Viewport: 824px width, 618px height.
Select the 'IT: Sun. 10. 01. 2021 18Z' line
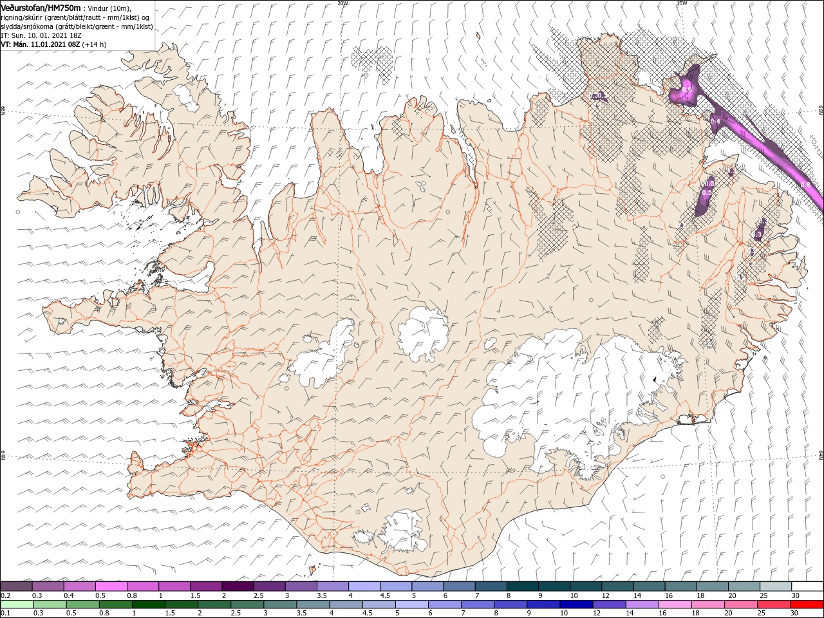pos(41,35)
